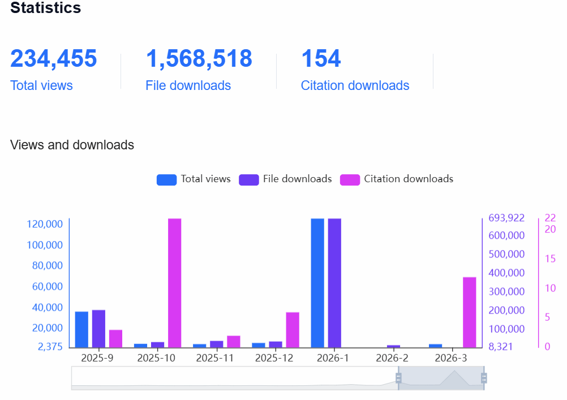Screen dimensions: 567x400
Task: Select the purple 2025-9 file downloads bar
Action: (x=98, y=329)
